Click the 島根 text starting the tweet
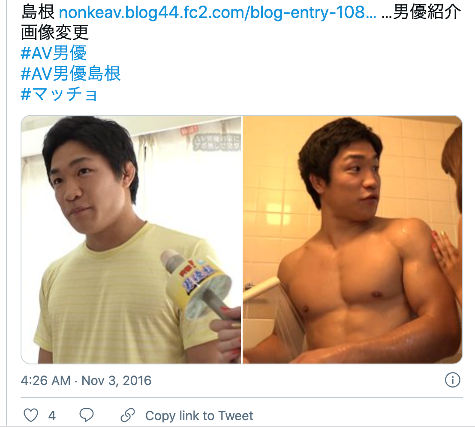This screenshot has width=475, height=427. (x=38, y=12)
